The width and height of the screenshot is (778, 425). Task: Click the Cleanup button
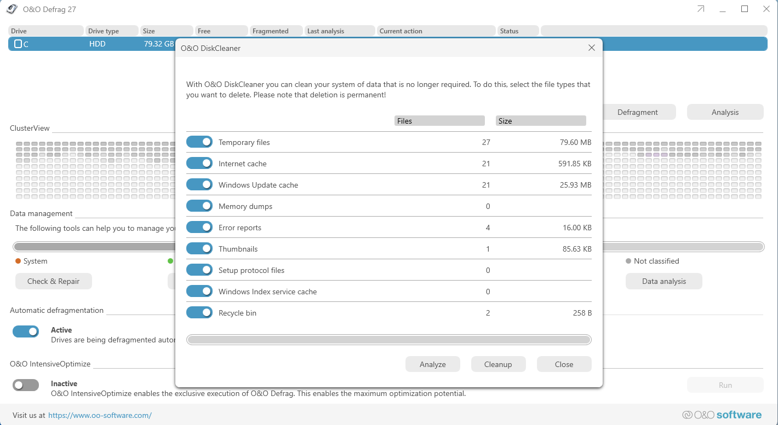(498, 364)
